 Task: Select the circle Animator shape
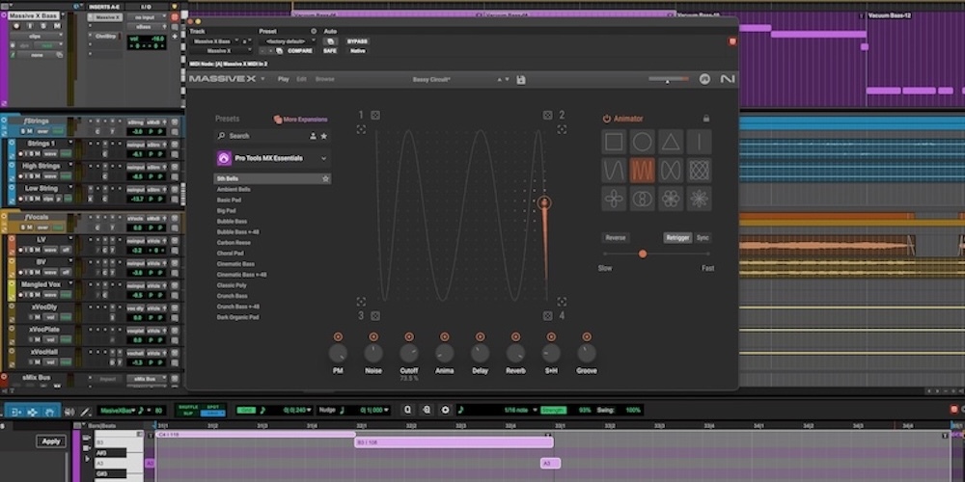click(642, 142)
